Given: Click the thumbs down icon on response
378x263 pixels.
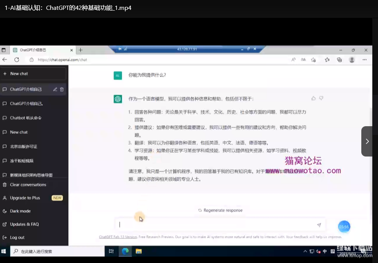Looking at the screenshot, I should point(321,98).
